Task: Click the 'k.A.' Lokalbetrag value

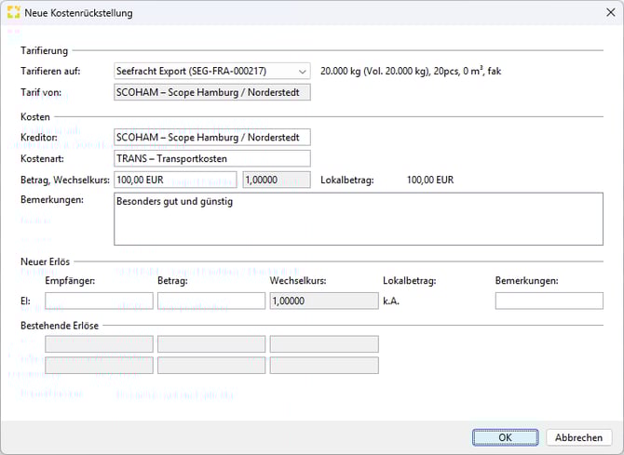Action: [x=391, y=301]
